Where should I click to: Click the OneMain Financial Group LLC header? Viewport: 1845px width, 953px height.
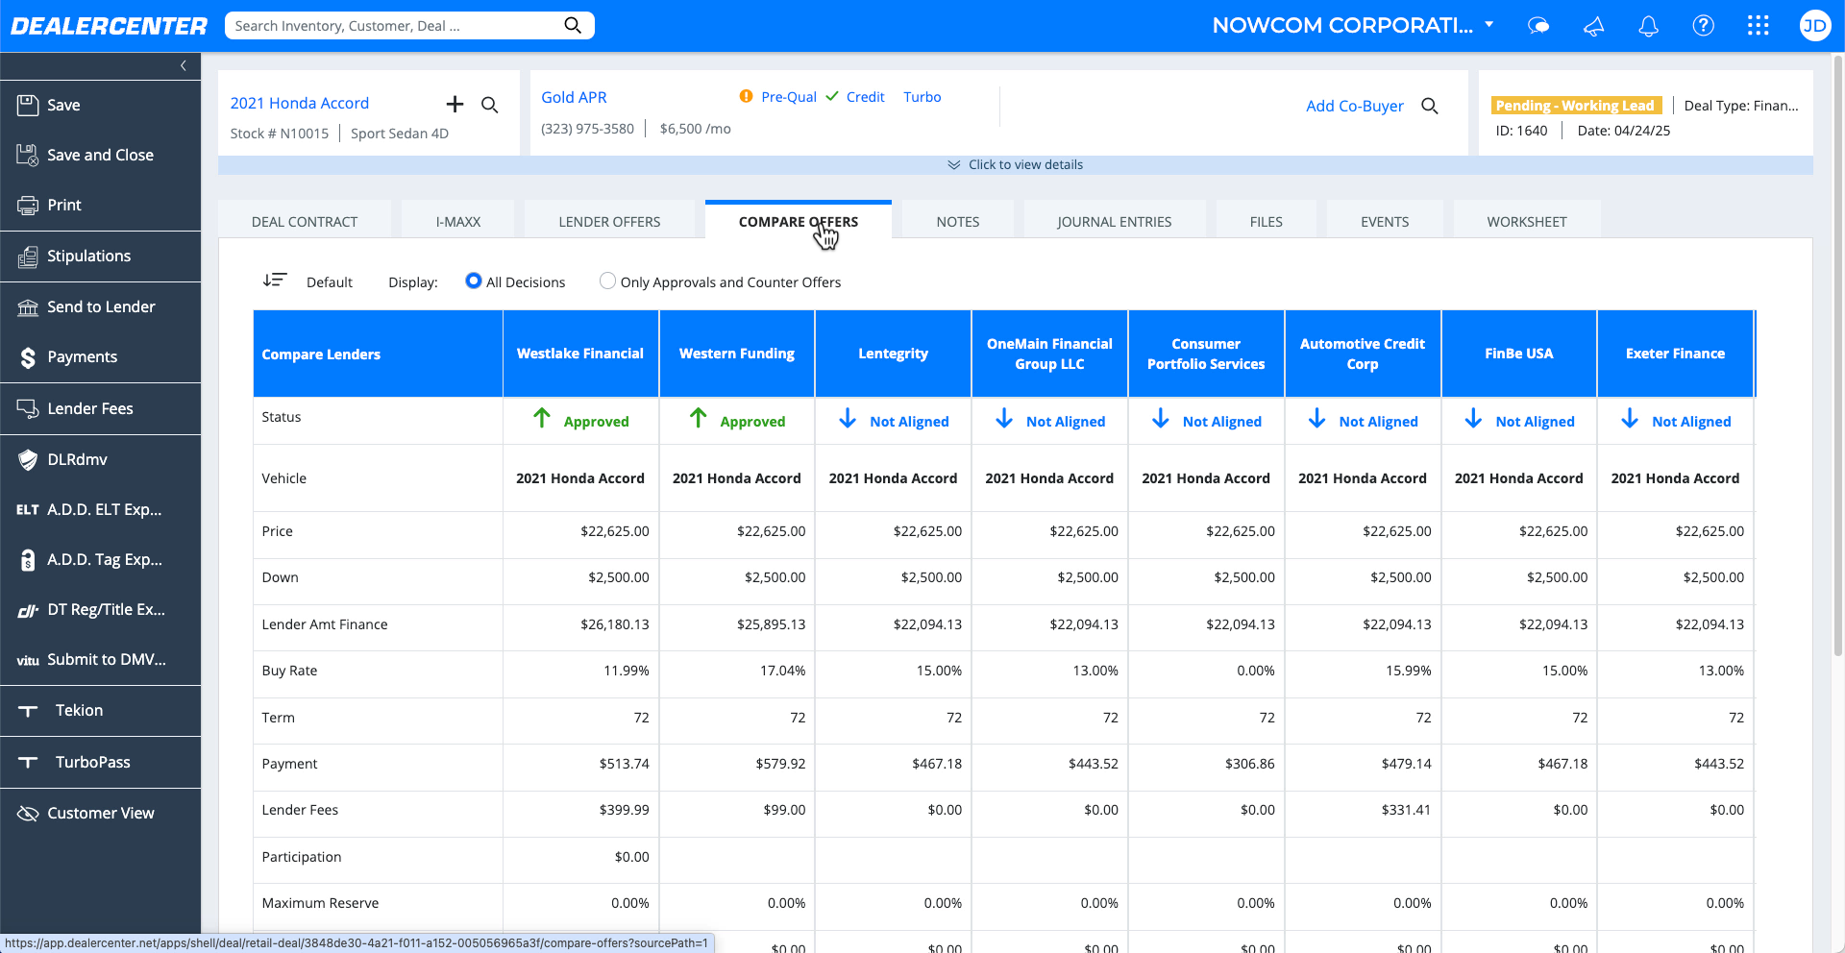tap(1049, 354)
